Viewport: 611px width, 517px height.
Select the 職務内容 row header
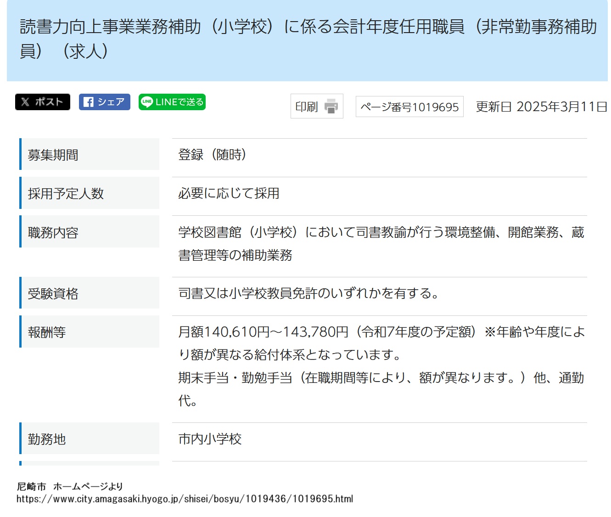point(53,232)
